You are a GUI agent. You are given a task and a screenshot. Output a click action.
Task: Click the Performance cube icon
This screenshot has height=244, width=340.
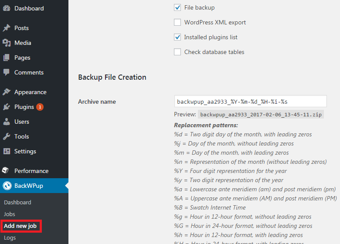tap(5, 170)
